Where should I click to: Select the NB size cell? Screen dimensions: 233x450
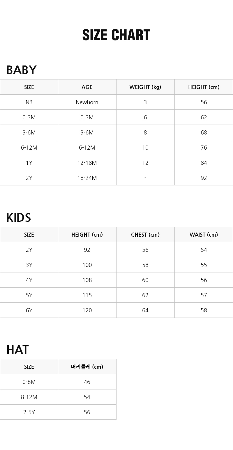(29, 102)
